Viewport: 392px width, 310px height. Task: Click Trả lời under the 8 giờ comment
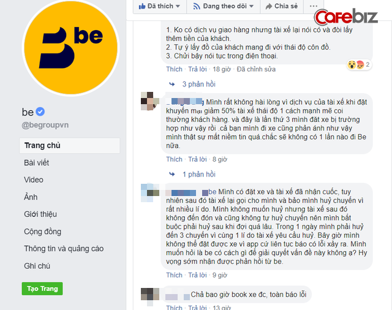point(197,159)
